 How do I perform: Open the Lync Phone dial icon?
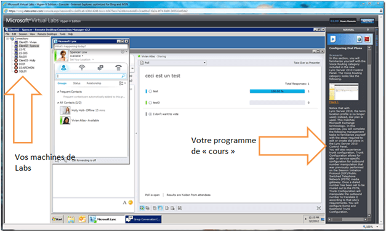coord(118,68)
